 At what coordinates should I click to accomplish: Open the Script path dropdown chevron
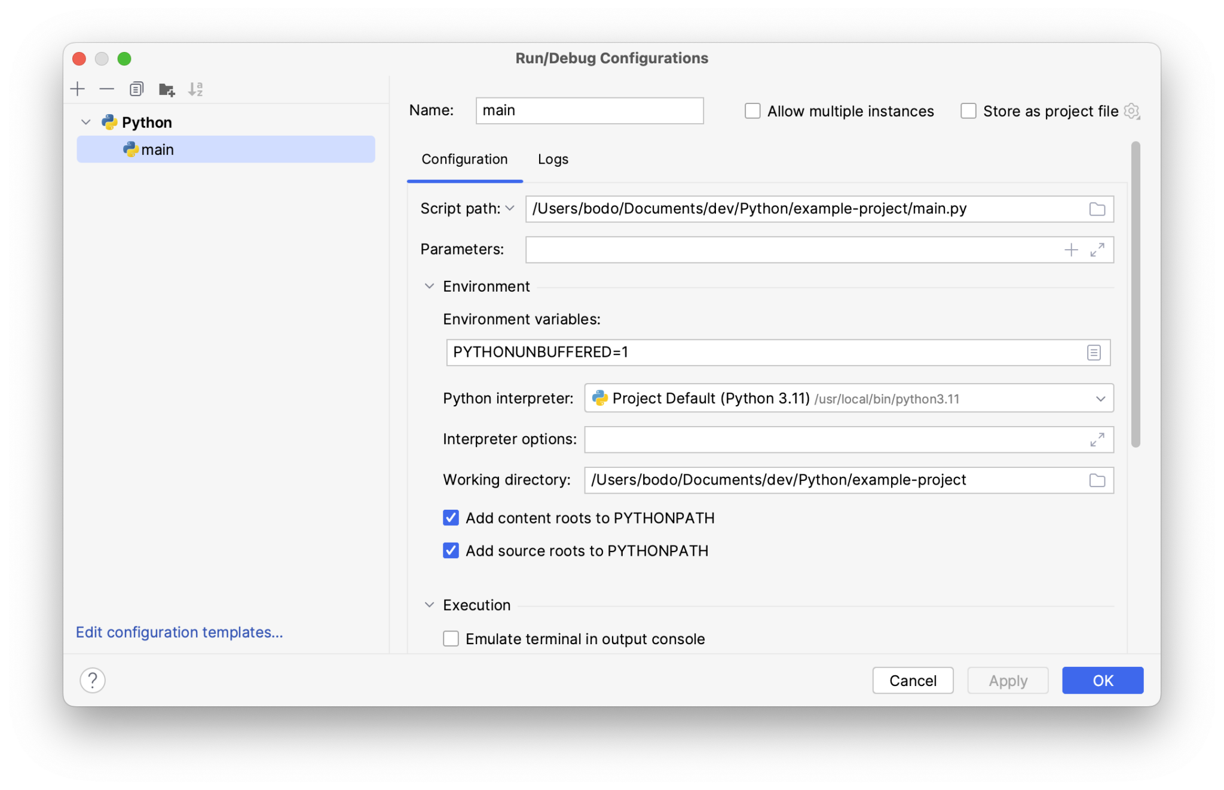[x=511, y=209]
